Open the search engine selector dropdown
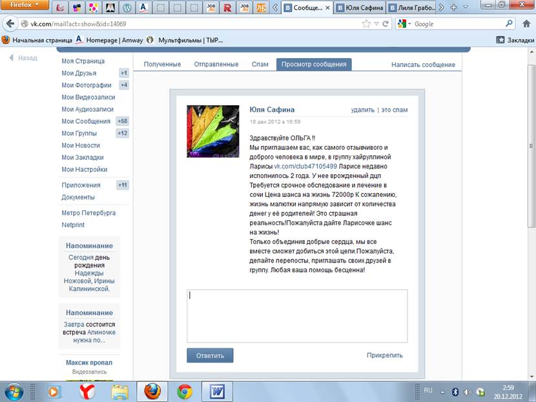Image resolution: width=536 pixels, height=402 pixels. [404, 24]
